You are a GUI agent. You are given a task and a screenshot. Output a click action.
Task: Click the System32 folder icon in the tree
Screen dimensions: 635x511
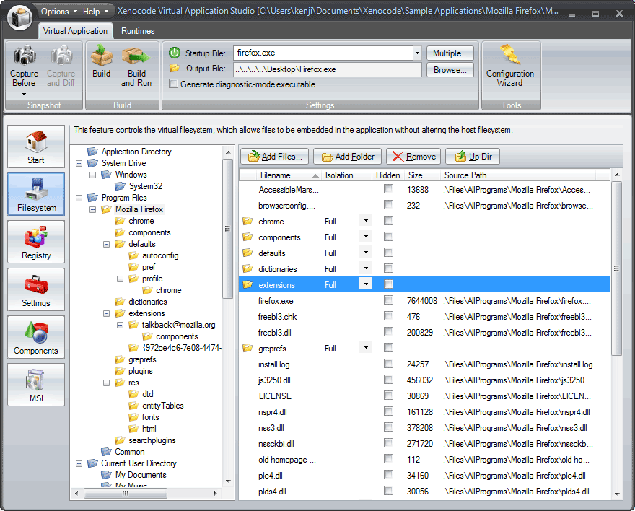[x=120, y=186]
